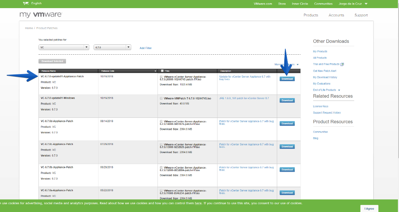The image size is (399, 212).
Task: Check the 6.7.0.13000-9232925 patch ISO file
Action: click(x=161, y=144)
